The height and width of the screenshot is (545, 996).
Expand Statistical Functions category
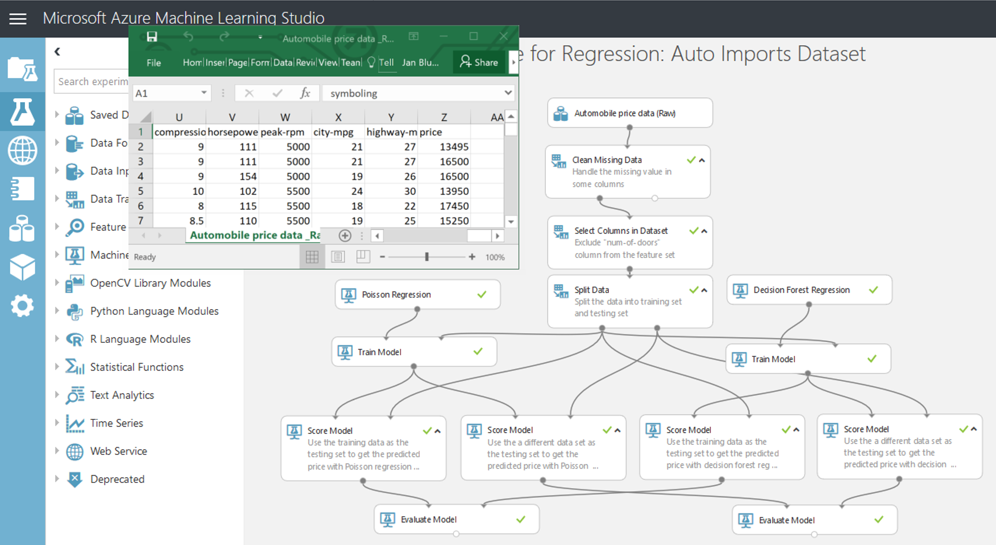(57, 366)
